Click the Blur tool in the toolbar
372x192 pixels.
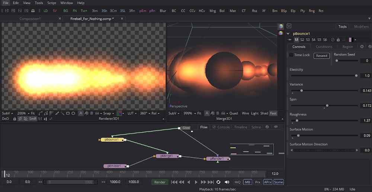[163, 11]
